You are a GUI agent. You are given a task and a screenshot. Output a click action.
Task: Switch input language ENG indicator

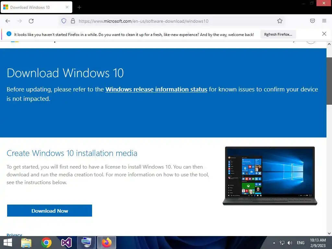coord(301,243)
